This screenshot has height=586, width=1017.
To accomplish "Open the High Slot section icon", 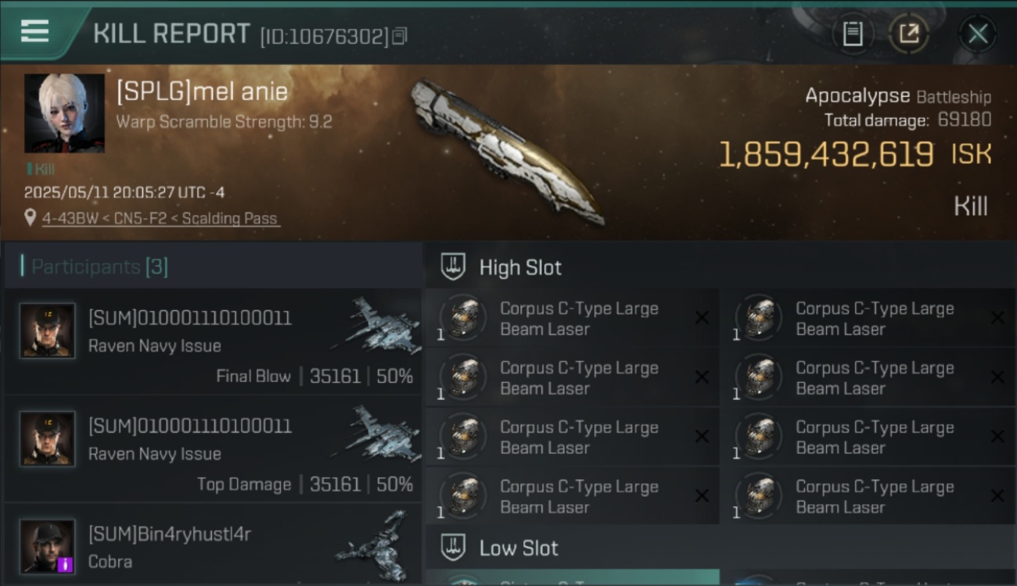I will pos(453,266).
